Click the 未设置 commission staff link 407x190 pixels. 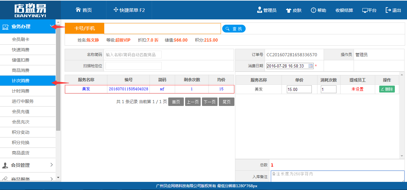pyautogui.click(x=358, y=89)
